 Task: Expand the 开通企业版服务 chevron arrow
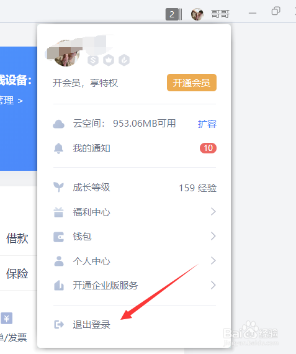pyautogui.click(x=213, y=285)
